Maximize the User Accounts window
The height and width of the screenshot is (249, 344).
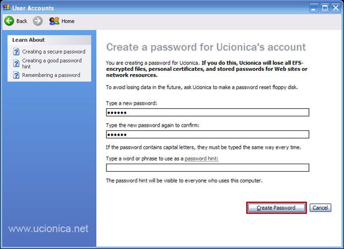pyautogui.click(x=325, y=8)
